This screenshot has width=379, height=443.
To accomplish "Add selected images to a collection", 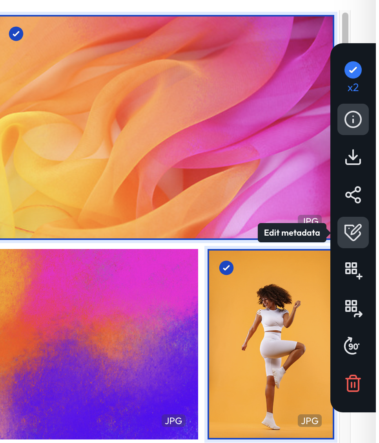I will (x=353, y=270).
